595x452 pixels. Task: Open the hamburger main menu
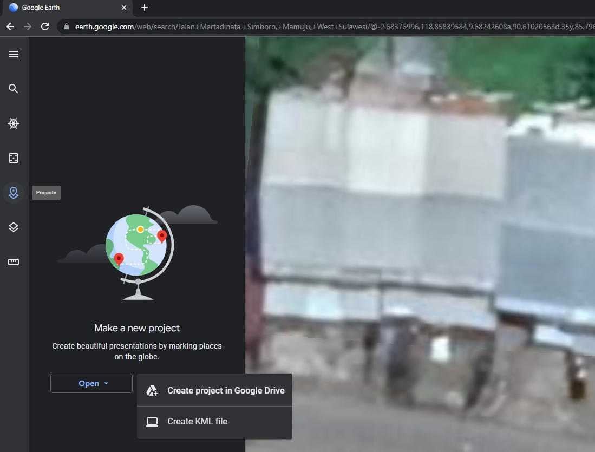[x=14, y=54]
